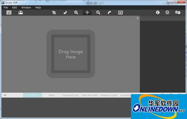Image resolution: width=187 pixels, height=119 pixels.
Task: Collapse the presets strip with down chevron
Action: [5, 95]
